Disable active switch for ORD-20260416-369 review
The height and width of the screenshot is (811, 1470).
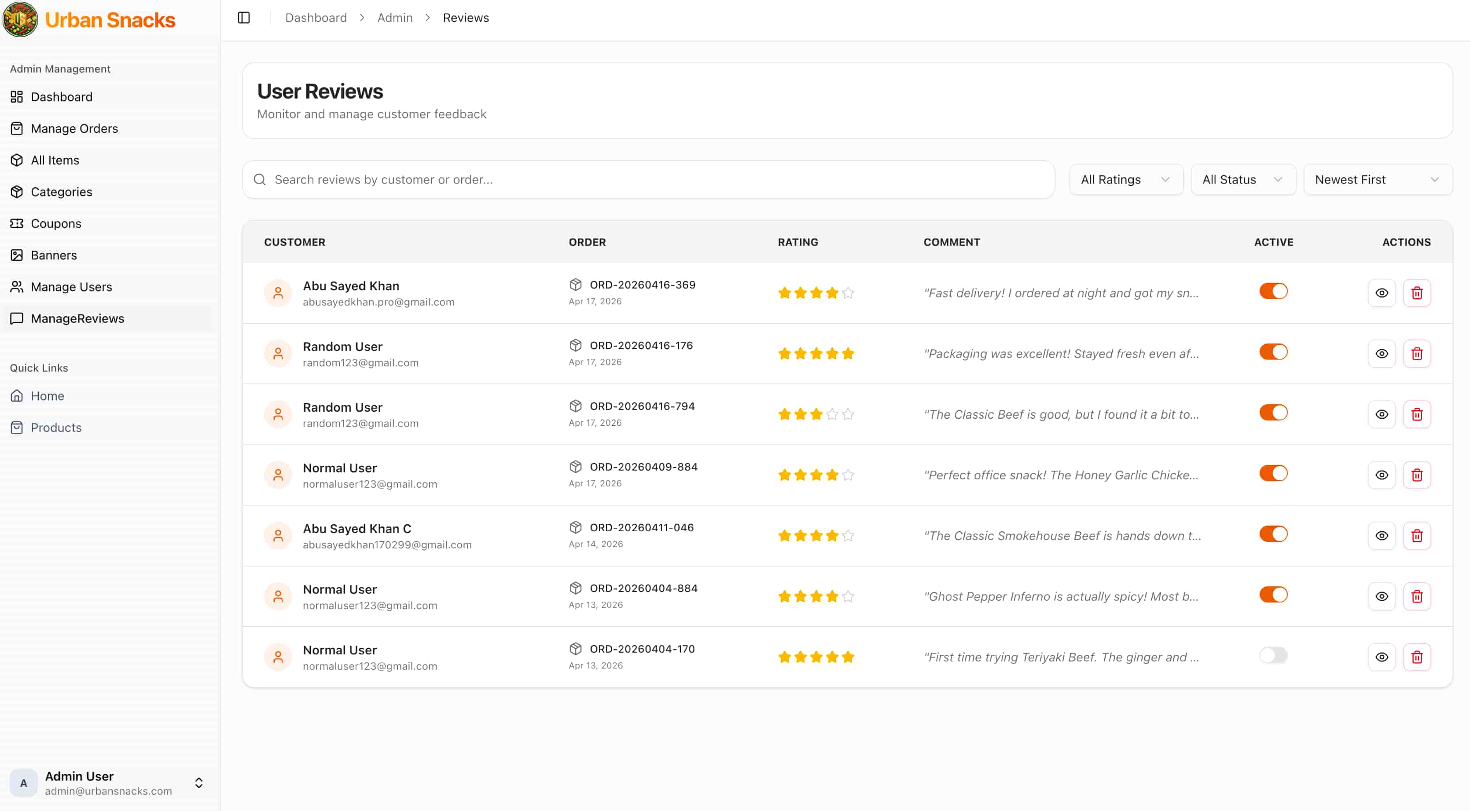tap(1273, 292)
